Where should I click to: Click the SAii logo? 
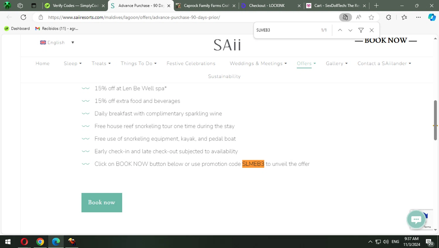click(x=227, y=45)
